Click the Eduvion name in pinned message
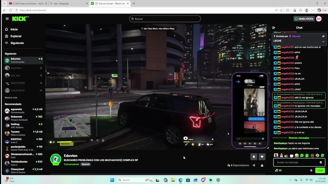The image size is (328, 184). pyautogui.click(x=296, y=36)
